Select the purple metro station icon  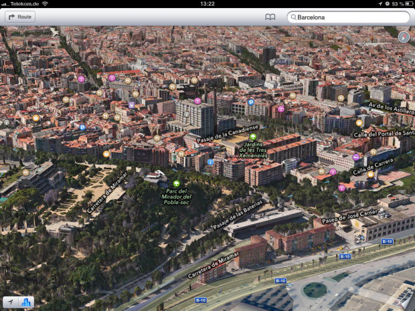132,105
